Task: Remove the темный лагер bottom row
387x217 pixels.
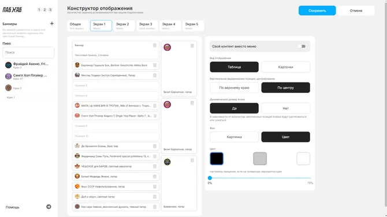Action: coord(155,207)
